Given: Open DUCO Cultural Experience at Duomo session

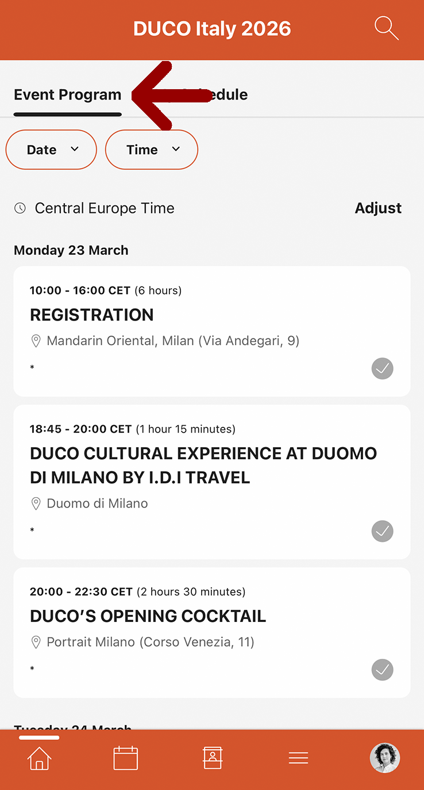Looking at the screenshot, I should pos(203,465).
